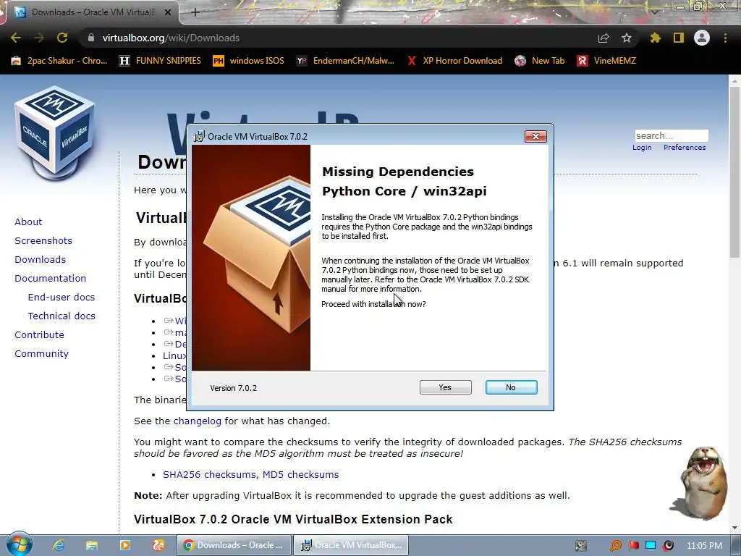The width and height of the screenshot is (741, 556).
Task: Open Technical docs link
Action: (x=62, y=316)
